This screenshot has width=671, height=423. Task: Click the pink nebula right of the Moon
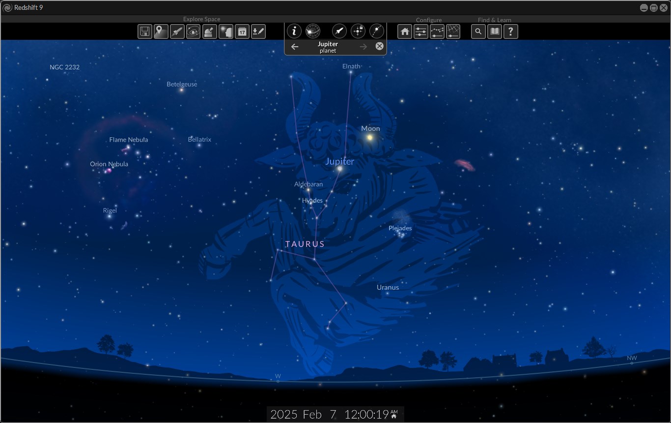click(465, 165)
